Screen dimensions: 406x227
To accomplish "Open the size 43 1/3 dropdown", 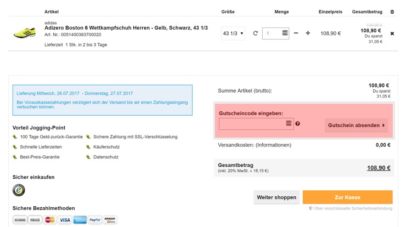I will 233,33.
